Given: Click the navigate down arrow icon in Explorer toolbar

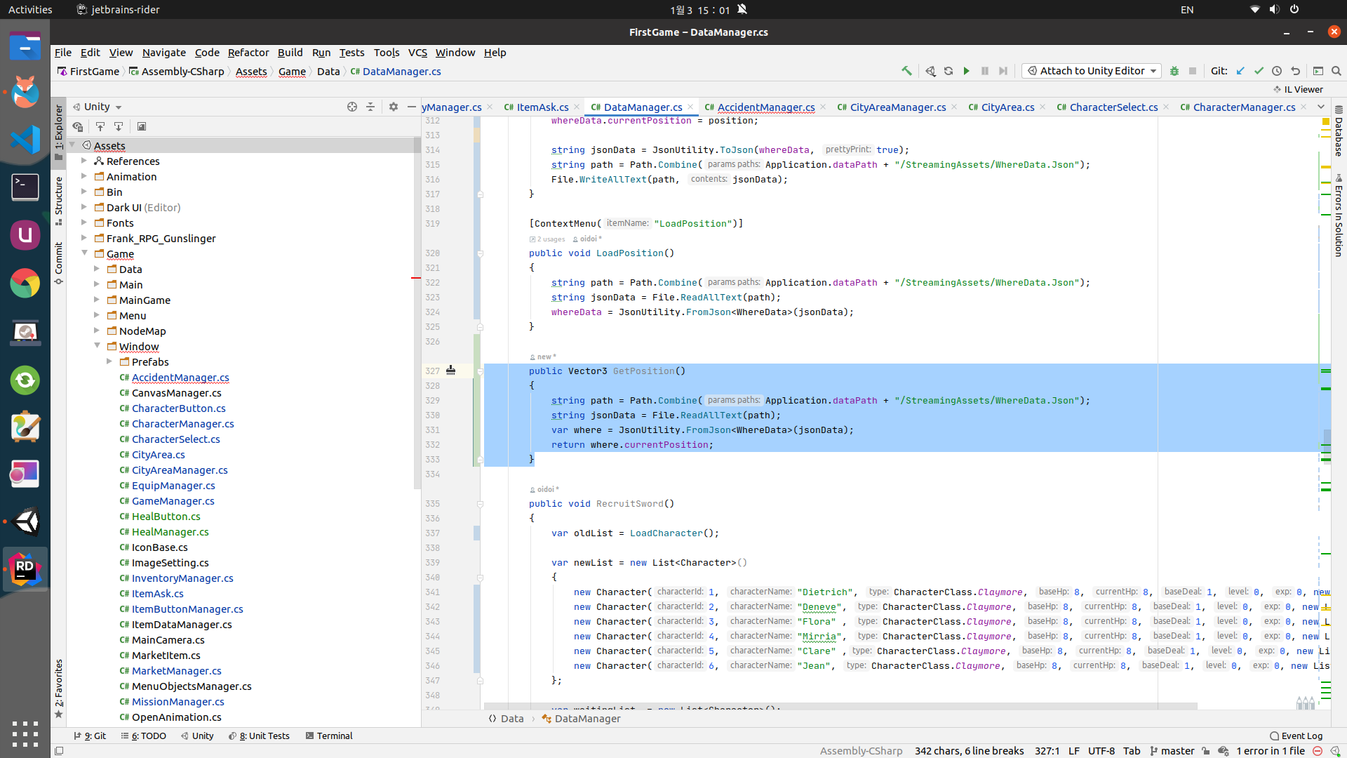Looking at the screenshot, I should coord(119,126).
